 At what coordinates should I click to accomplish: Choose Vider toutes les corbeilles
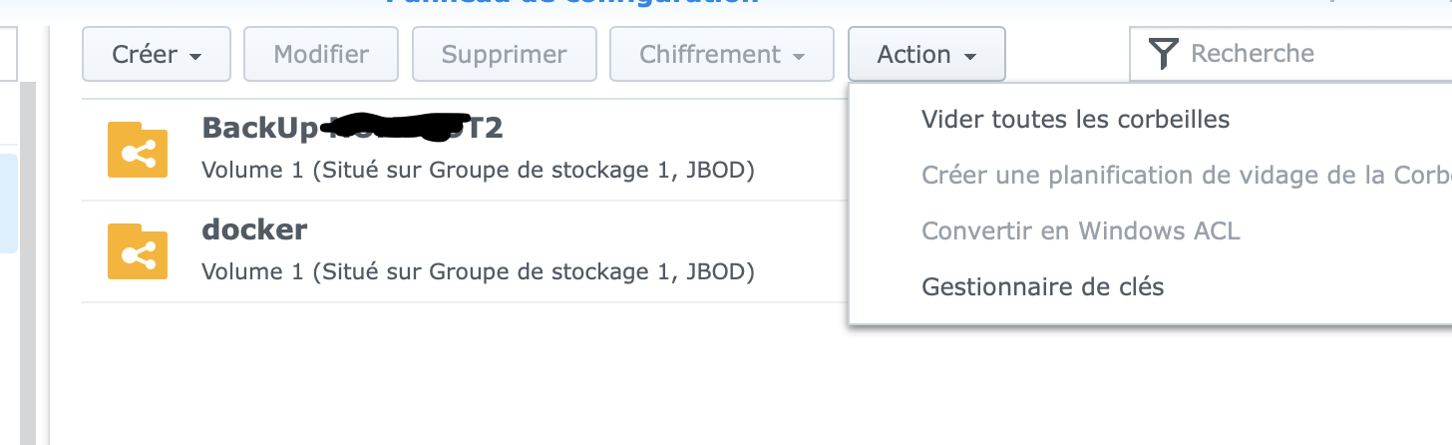click(1075, 120)
